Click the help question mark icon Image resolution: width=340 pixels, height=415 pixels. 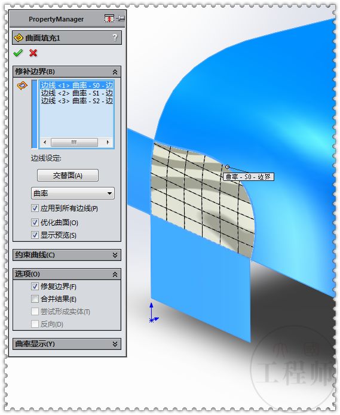(x=115, y=37)
